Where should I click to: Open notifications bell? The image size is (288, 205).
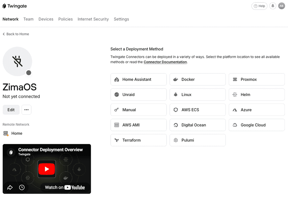[273, 6]
